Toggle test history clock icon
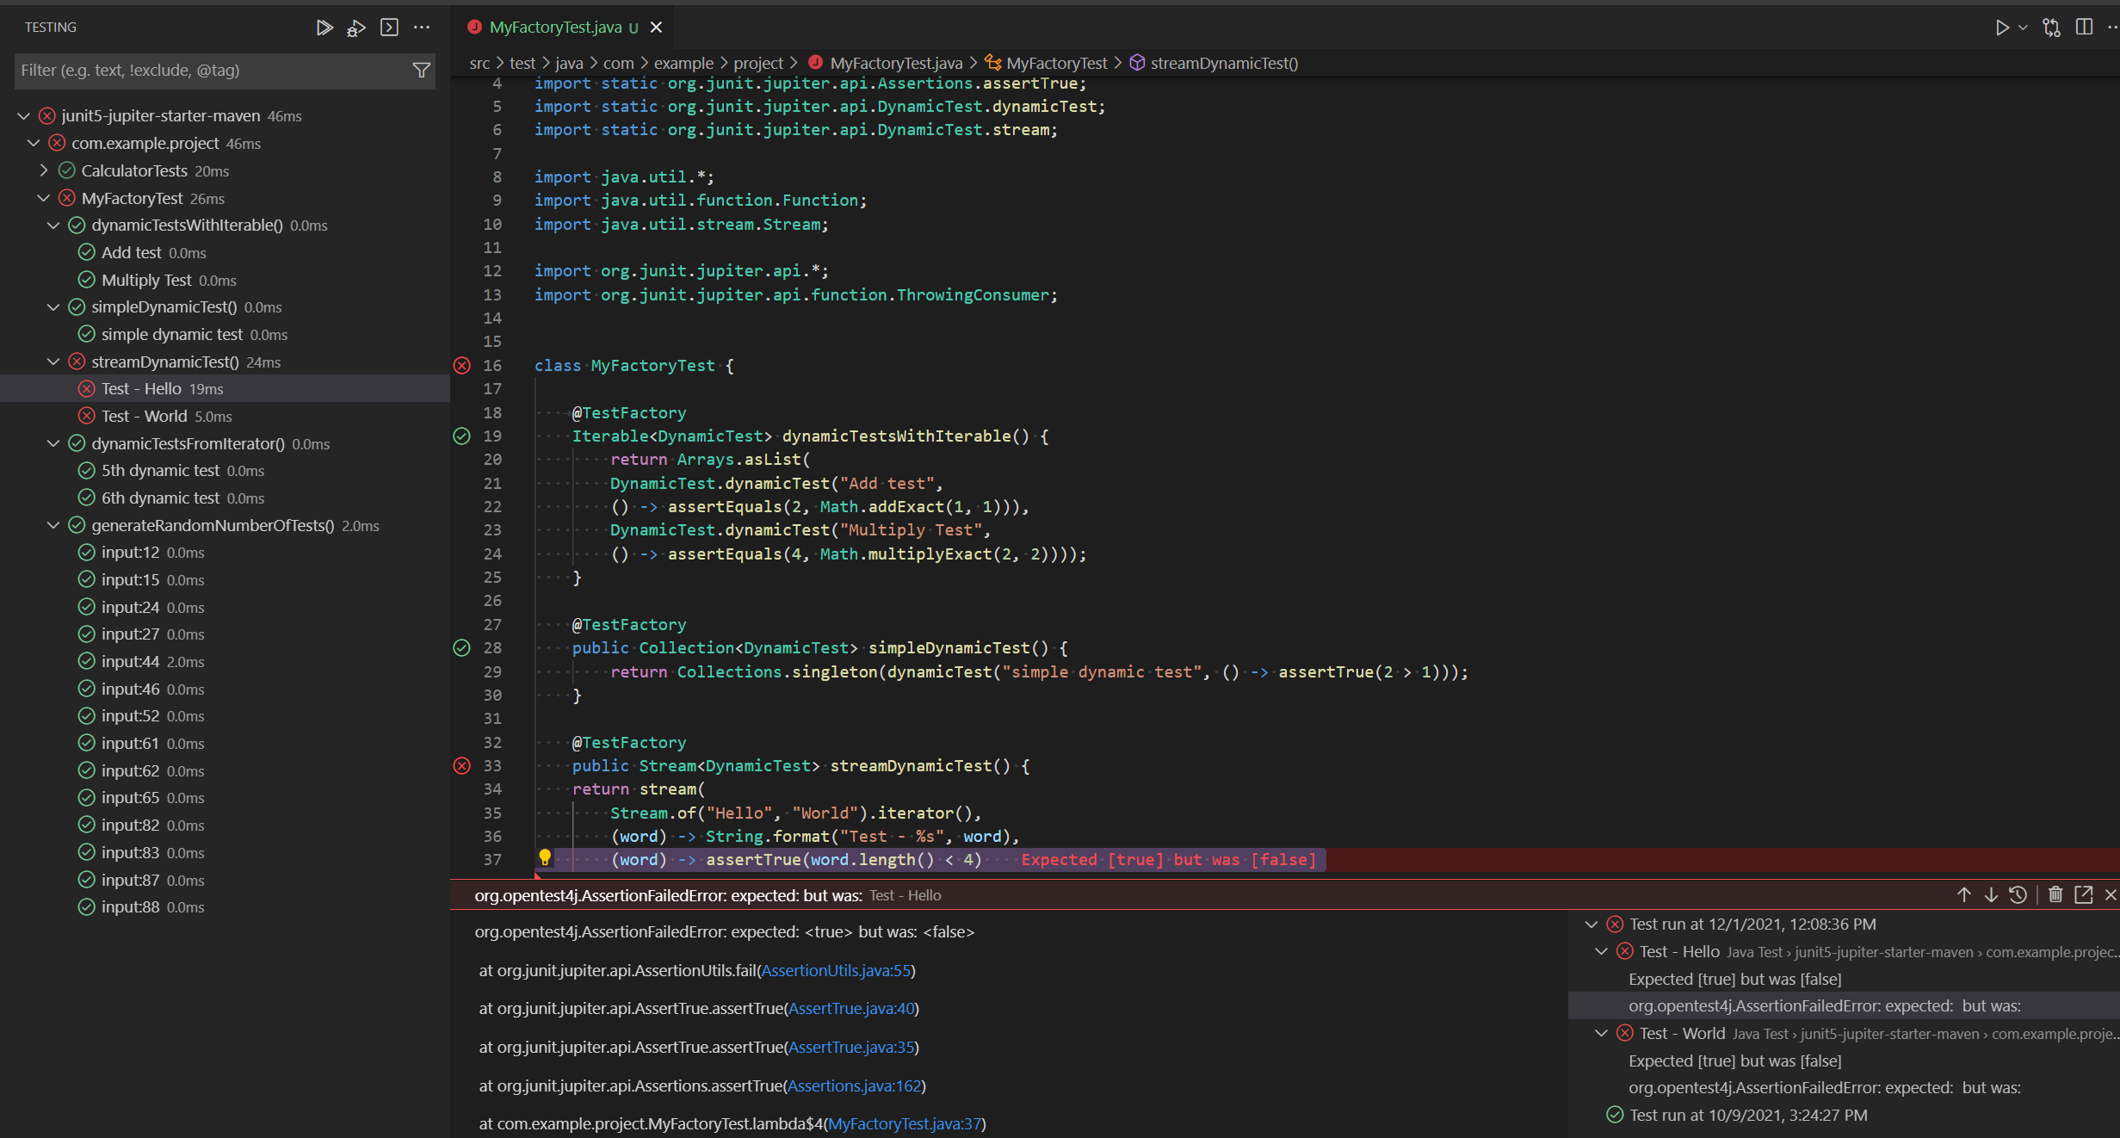The height and width of the screenshot is (1138, 2120). (x=2018, y=895)
